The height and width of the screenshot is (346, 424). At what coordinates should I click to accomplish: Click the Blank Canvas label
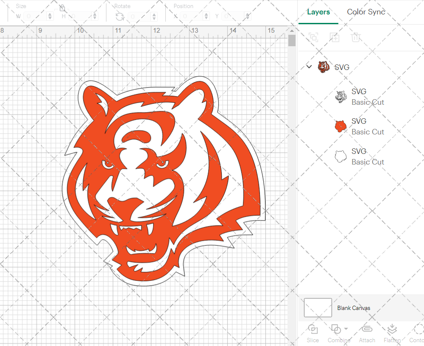tap(354, 308)
